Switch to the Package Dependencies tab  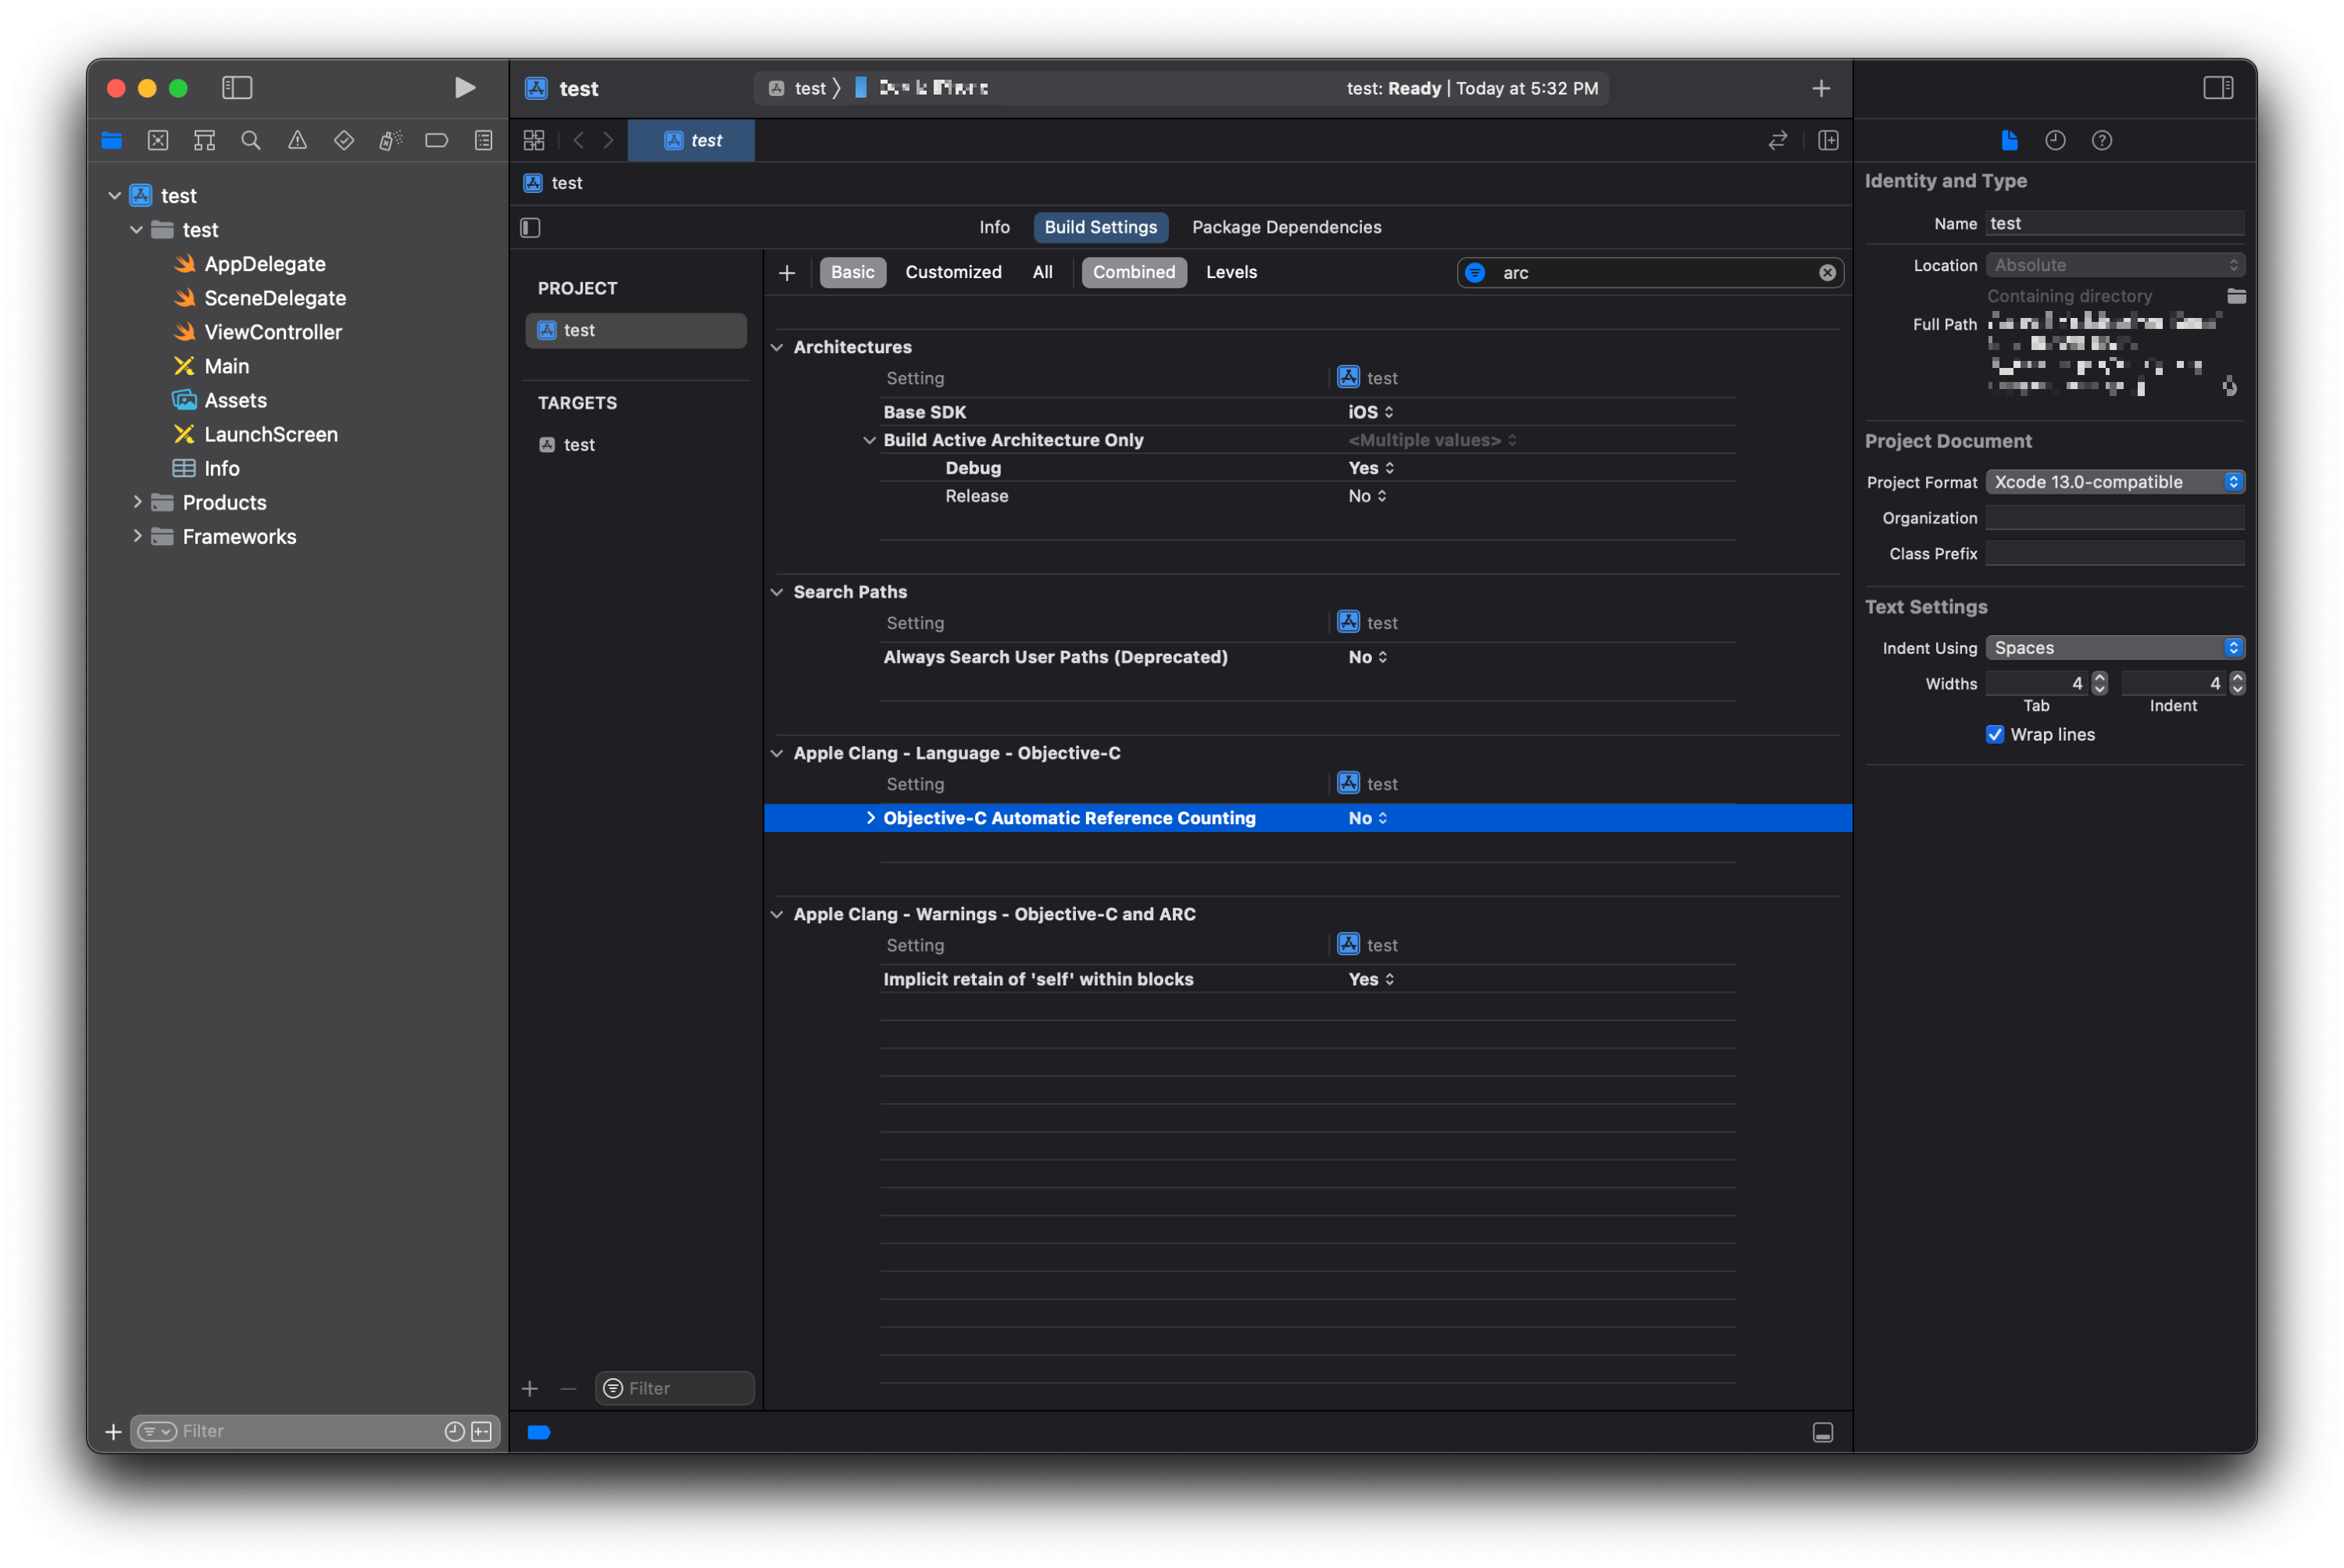(1286, 227)
